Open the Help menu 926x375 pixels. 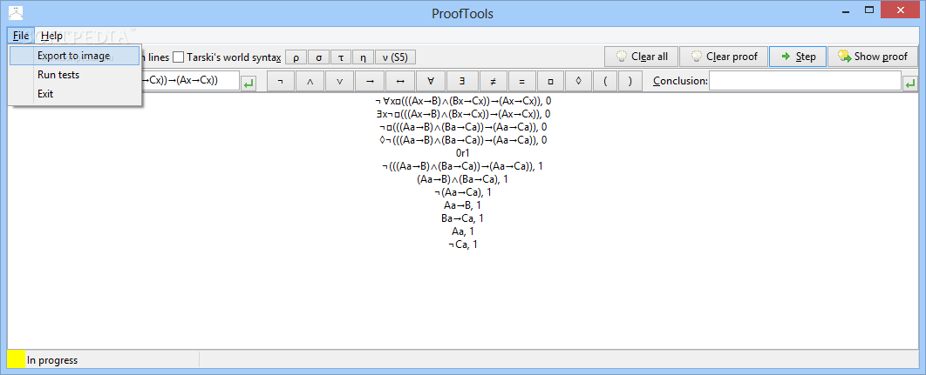point(52,36)
